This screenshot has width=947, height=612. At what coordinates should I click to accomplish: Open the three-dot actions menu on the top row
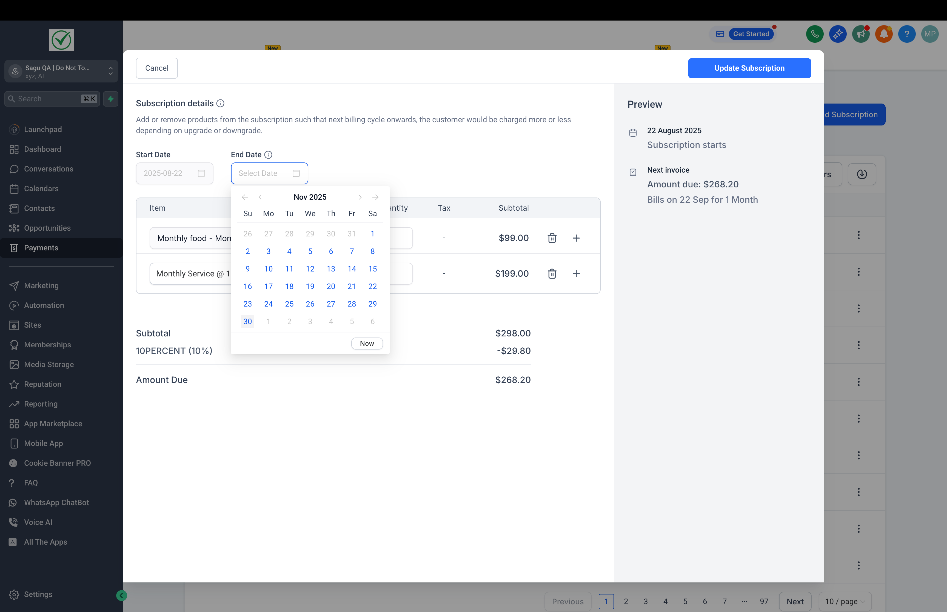pyautogui.click(x=859, y=235)
